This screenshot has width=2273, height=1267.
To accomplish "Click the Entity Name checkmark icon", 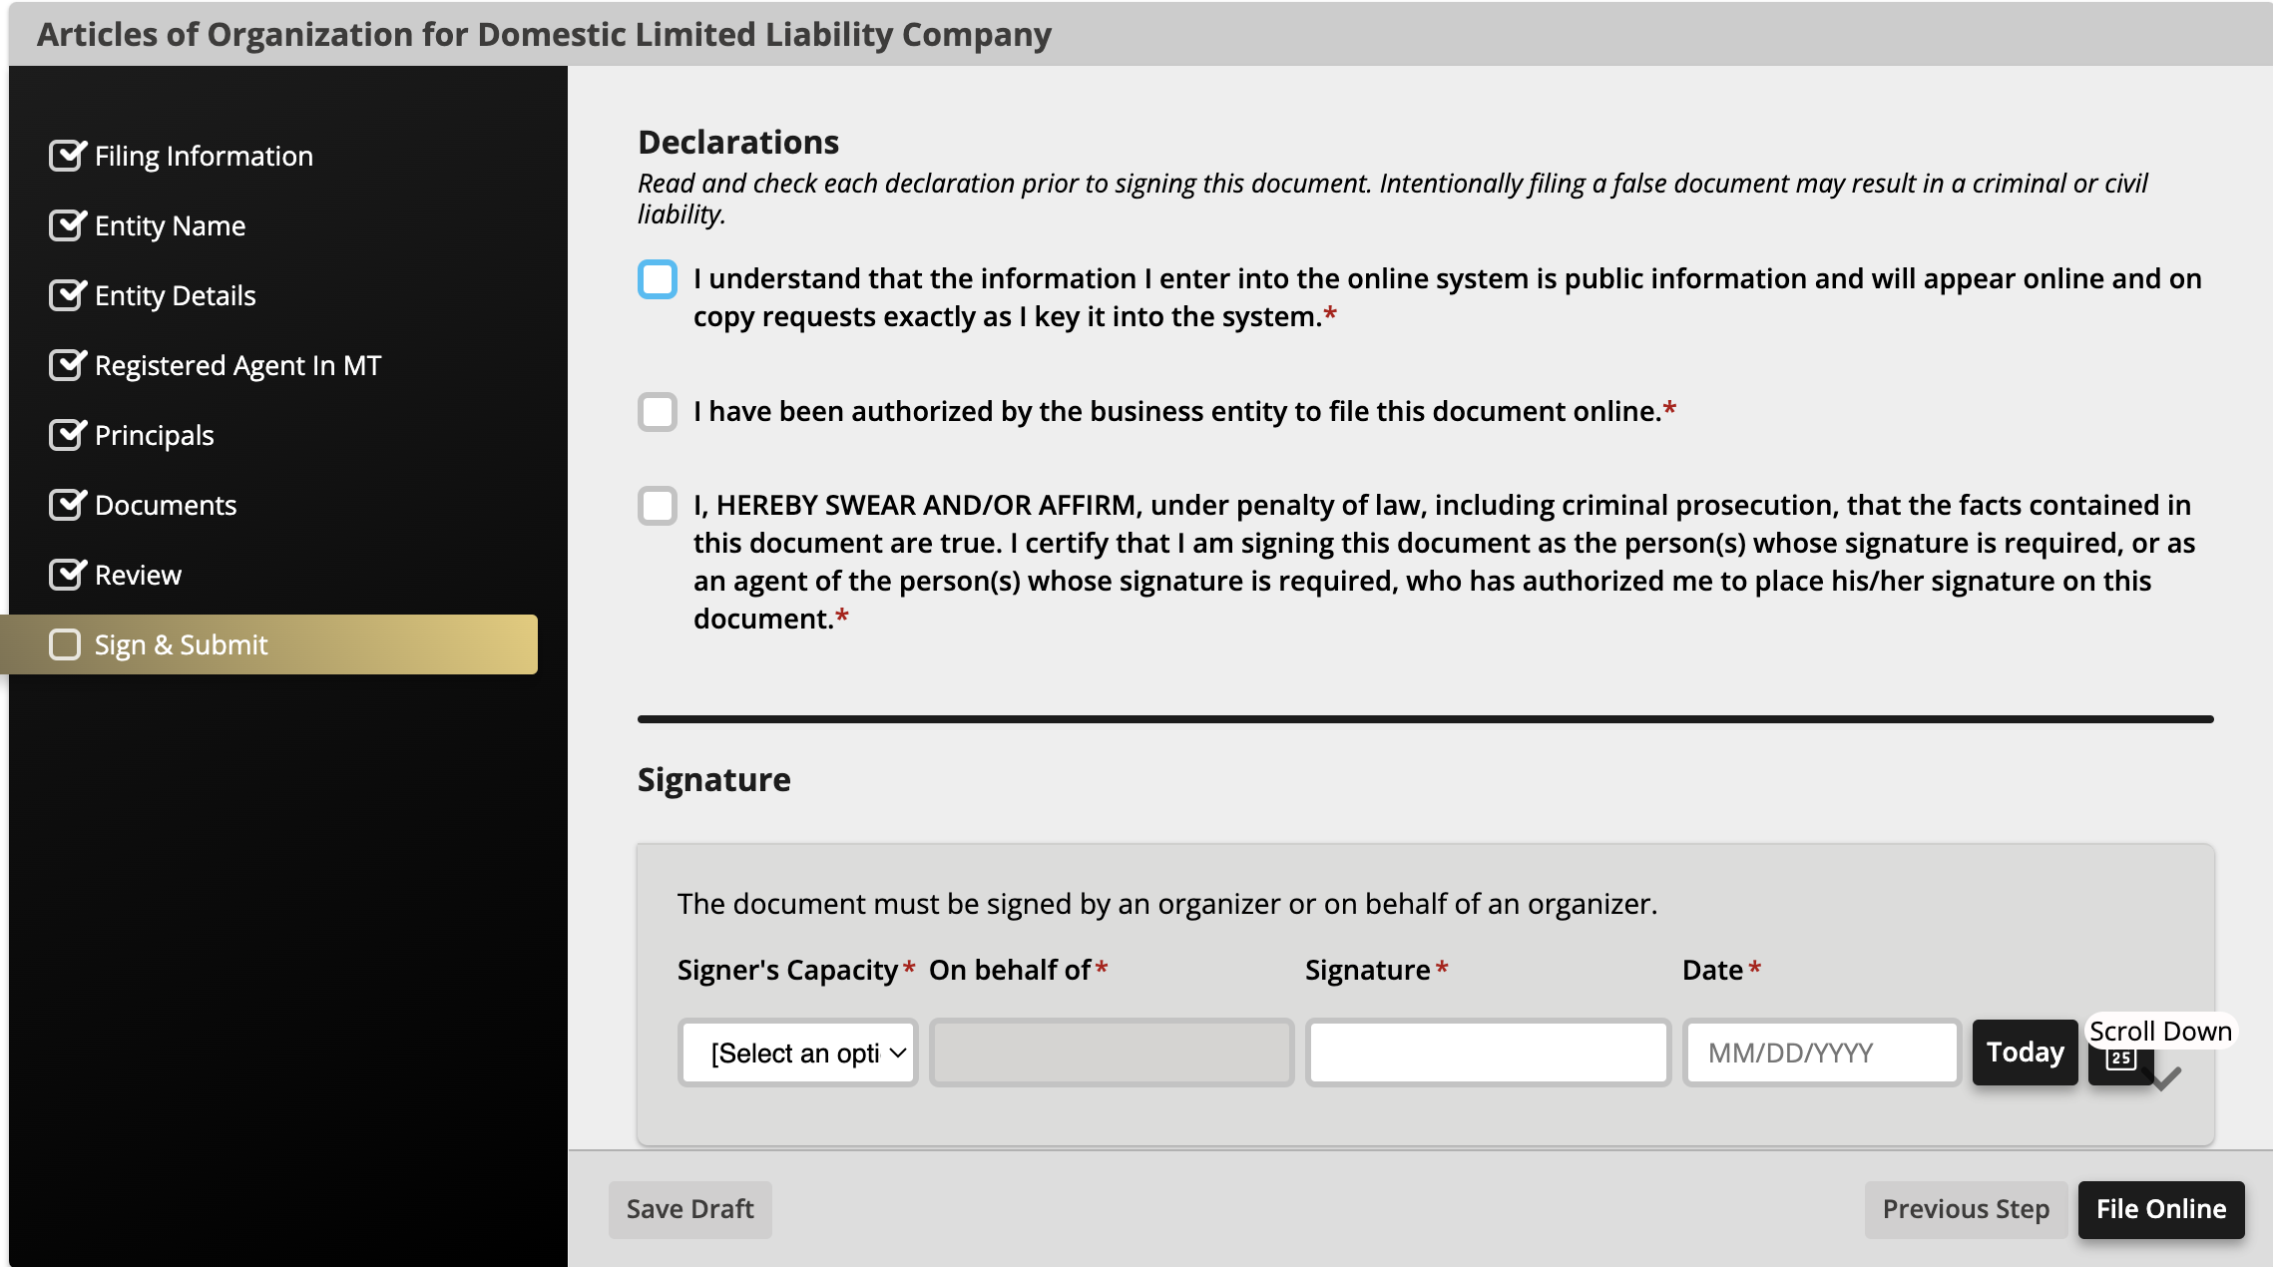I will click(x=67, y=225).
